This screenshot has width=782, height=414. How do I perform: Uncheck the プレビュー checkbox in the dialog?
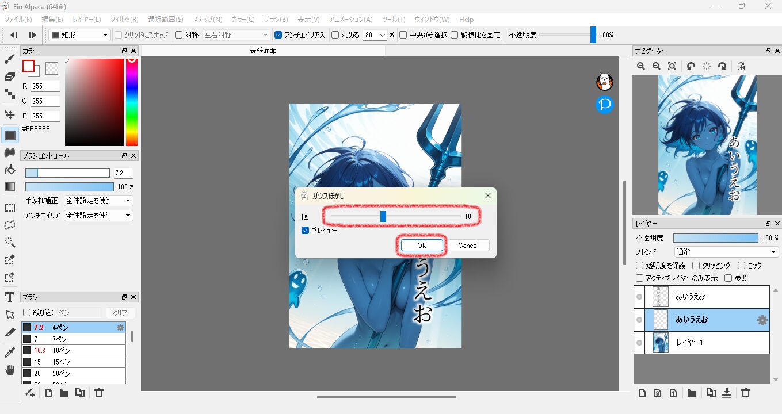tap(306, 230)
